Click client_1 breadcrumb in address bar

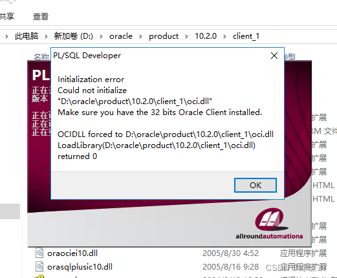pos(246,36)
